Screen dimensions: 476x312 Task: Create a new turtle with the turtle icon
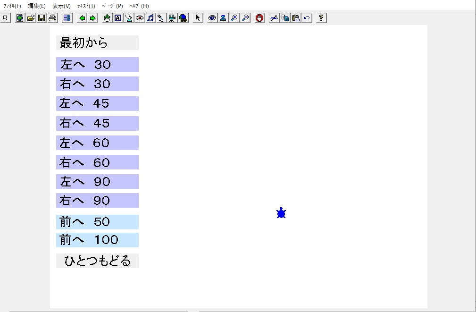pos(107,18)
